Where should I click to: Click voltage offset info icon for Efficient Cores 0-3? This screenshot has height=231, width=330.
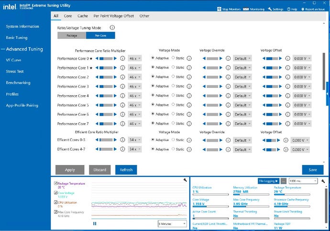(x=286, y=140)
